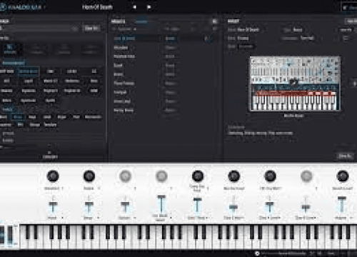Open the dropdown arrow beside the second fader label

[x=98, y=218]
